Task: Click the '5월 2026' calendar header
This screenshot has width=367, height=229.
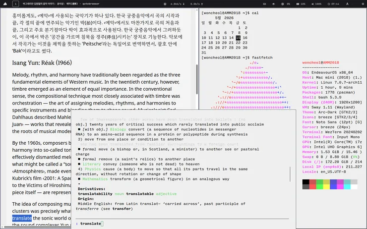Action: coord(224,18)
